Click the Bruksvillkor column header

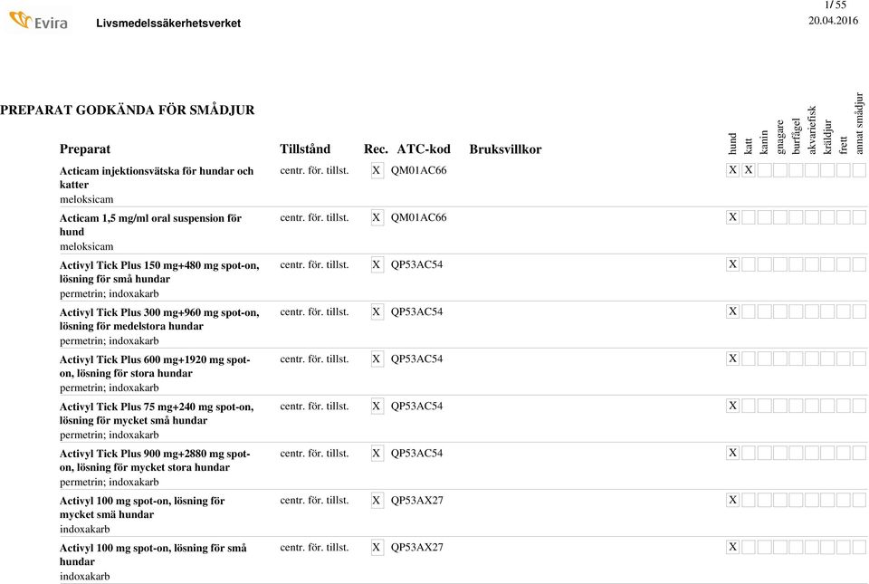pos(505,148)
